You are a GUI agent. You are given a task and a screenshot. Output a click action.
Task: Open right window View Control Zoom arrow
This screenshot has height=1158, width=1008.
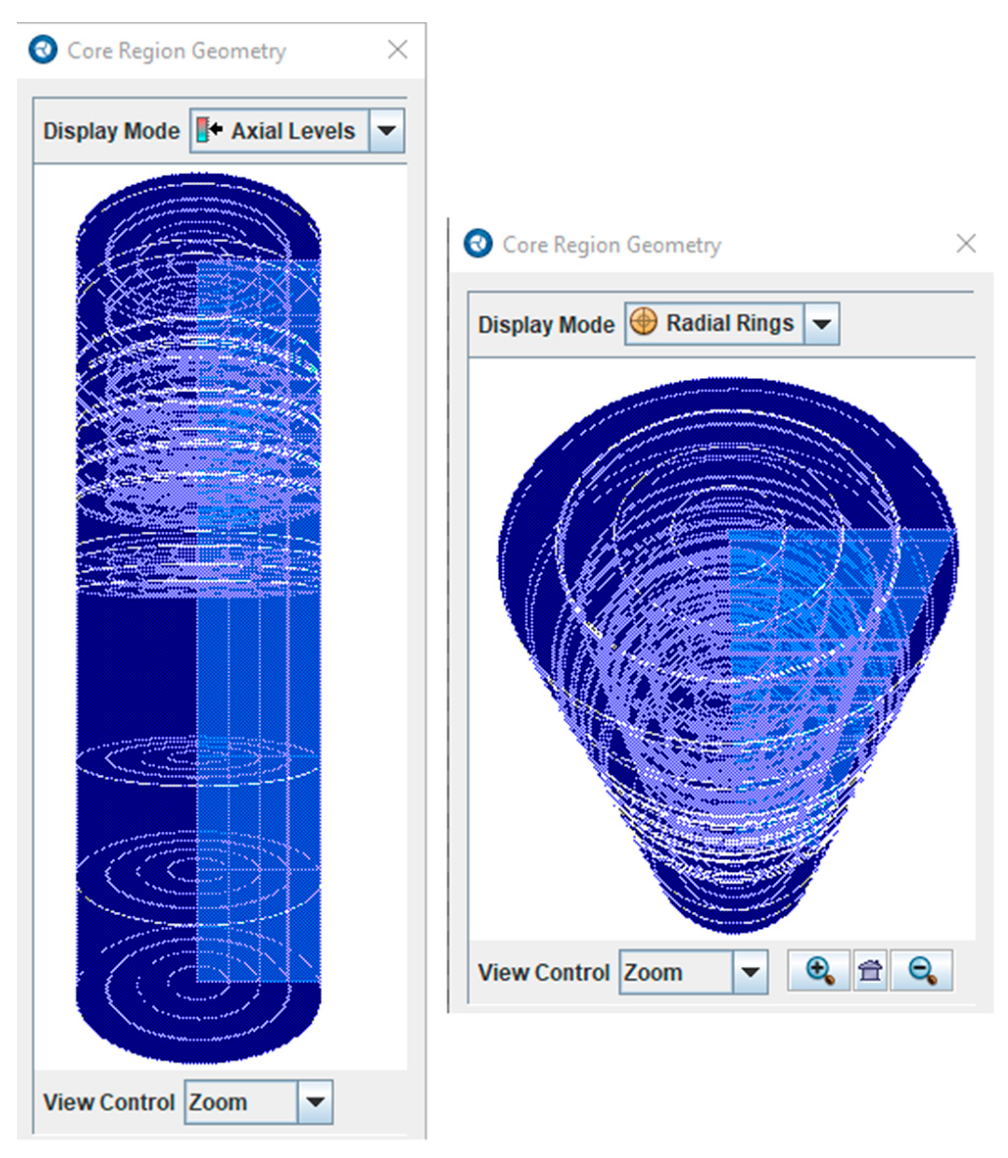point(750,972)
